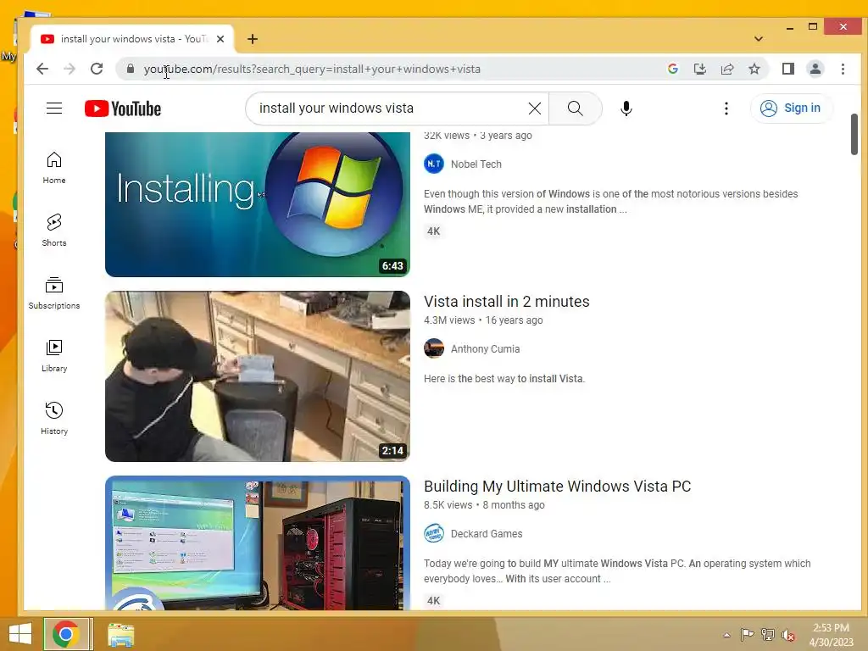Go to Home in the sidebar
868x651 pixels.
pos(54,168)
